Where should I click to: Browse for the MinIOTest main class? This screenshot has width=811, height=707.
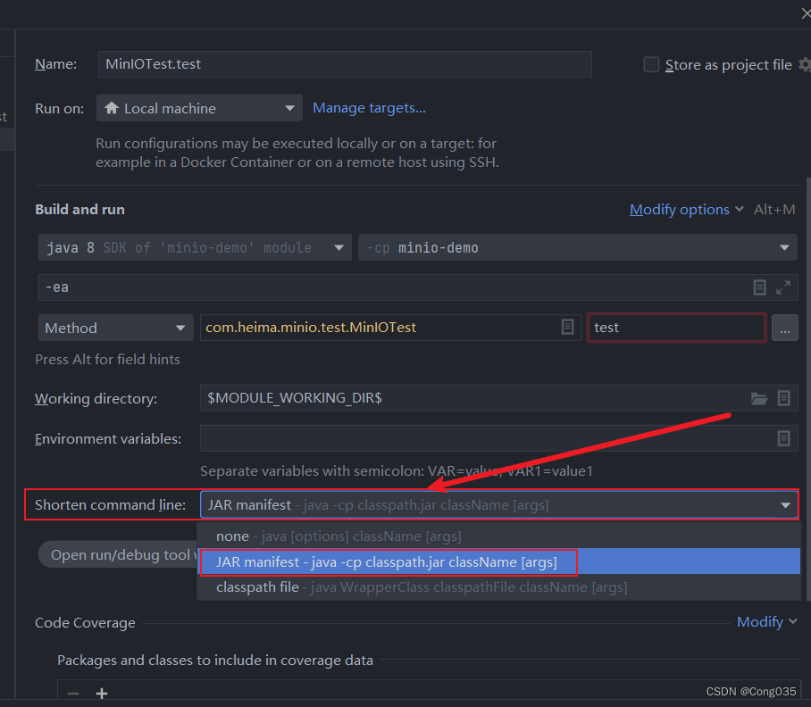click(567, 328)
